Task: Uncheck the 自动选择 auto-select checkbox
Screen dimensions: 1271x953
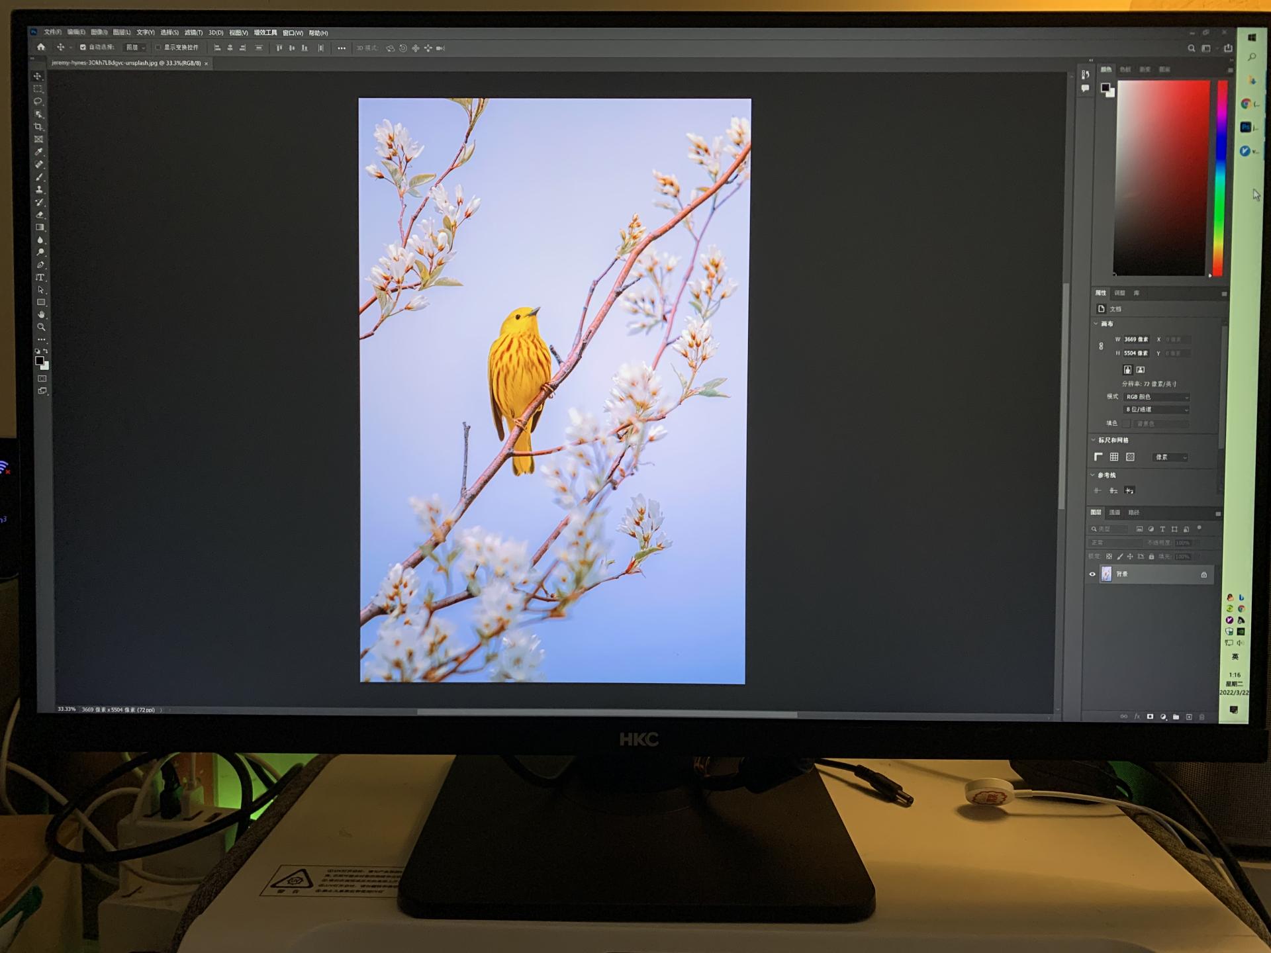Action: point(83,48)
